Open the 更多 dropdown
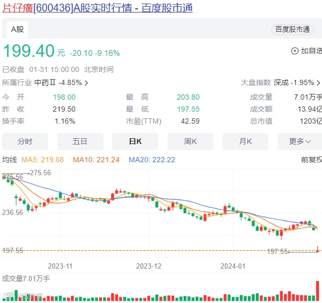The width and height of the screenshot is (322, 303). tap(300, 141)
